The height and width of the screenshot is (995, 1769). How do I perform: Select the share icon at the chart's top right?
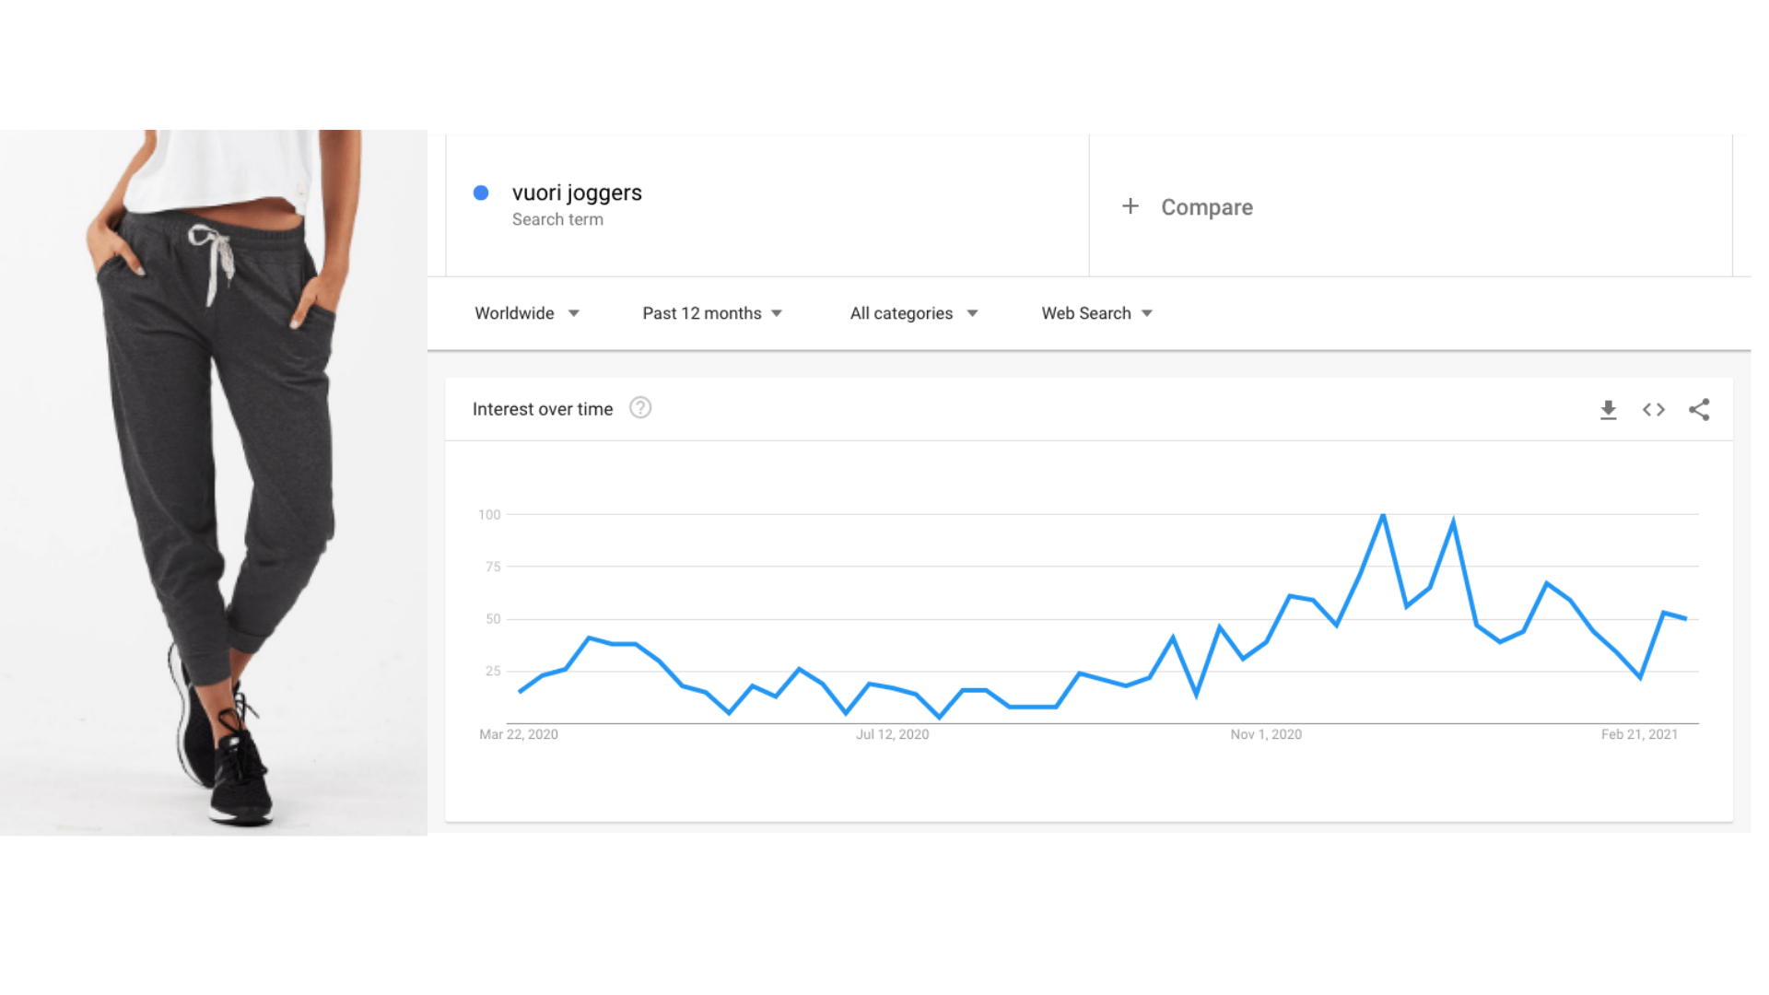point(1700,410)
